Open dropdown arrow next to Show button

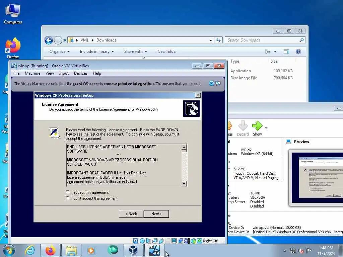click(266, 128)
